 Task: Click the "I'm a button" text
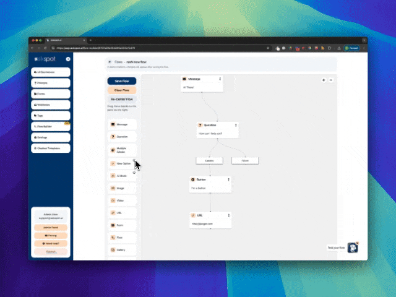[199, 188]
